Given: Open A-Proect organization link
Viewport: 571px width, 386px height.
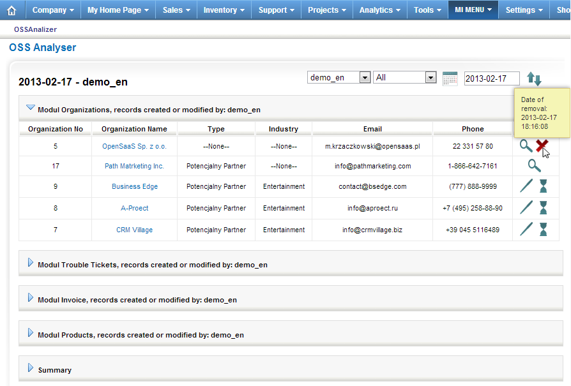Looking at the screenshot, I should click(134, 208).
